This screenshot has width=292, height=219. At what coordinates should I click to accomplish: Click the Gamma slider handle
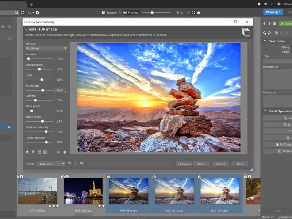(x=35, y=100)
